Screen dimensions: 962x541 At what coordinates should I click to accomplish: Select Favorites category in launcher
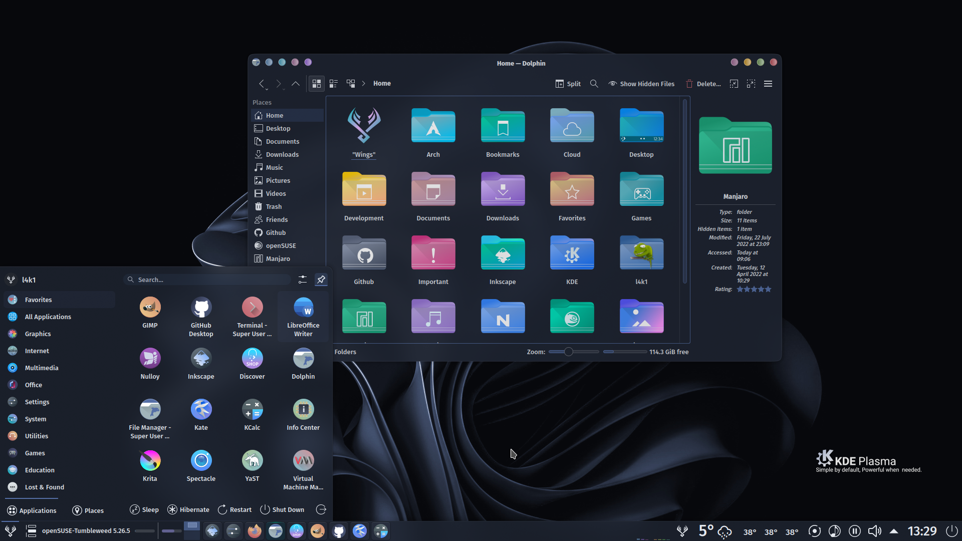[x=60, y=300]
